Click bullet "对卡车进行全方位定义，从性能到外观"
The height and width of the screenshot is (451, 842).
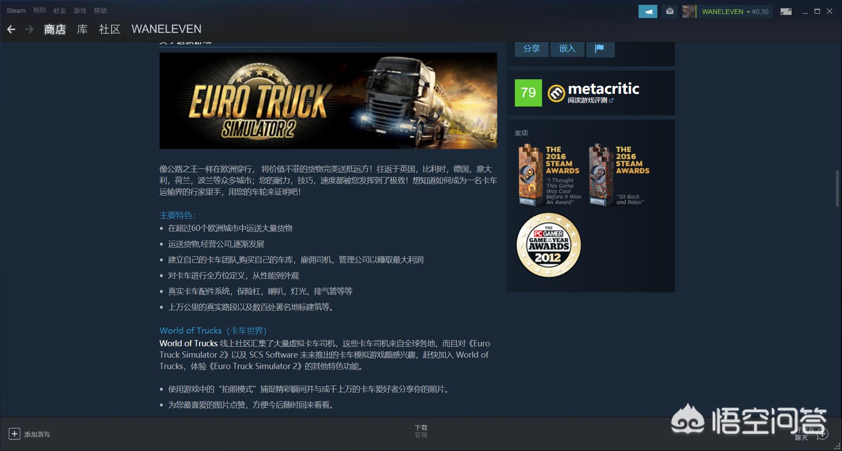click(x=233, y=276)
